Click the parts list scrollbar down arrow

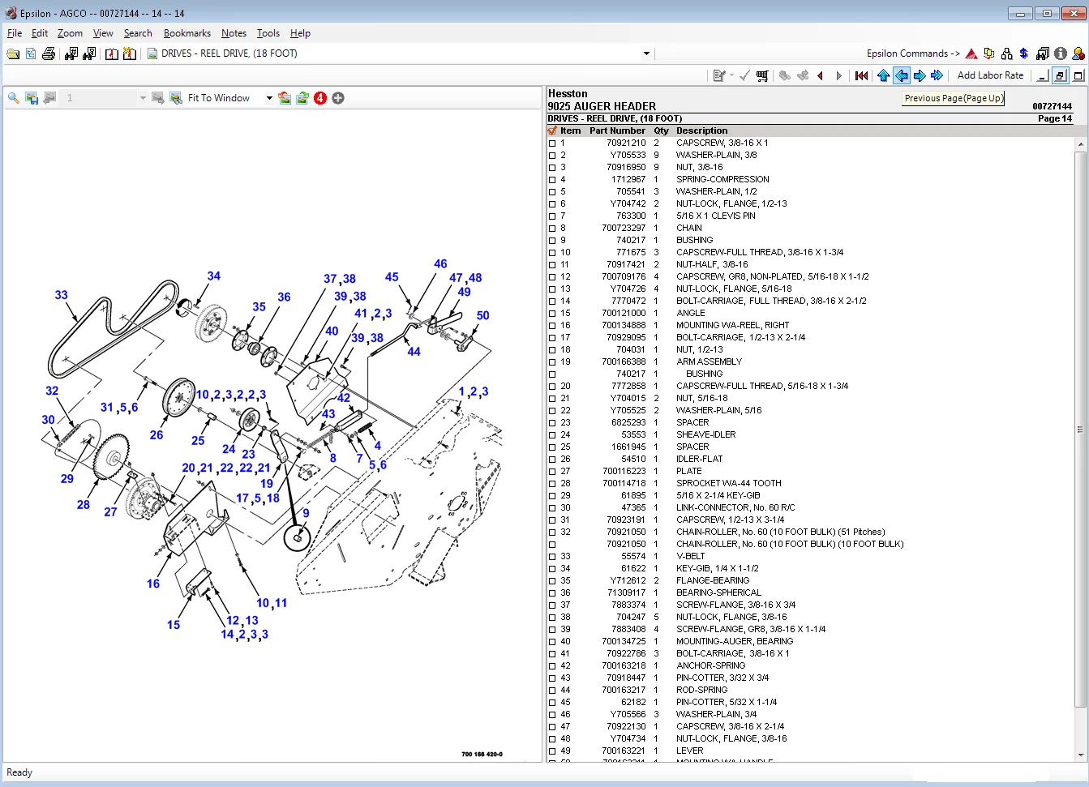(1080, 755)
